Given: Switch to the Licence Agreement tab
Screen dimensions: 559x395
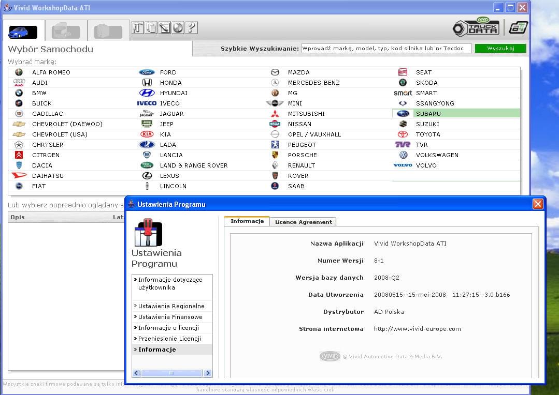Looking at the screenshot, I should tap(304, 222).
